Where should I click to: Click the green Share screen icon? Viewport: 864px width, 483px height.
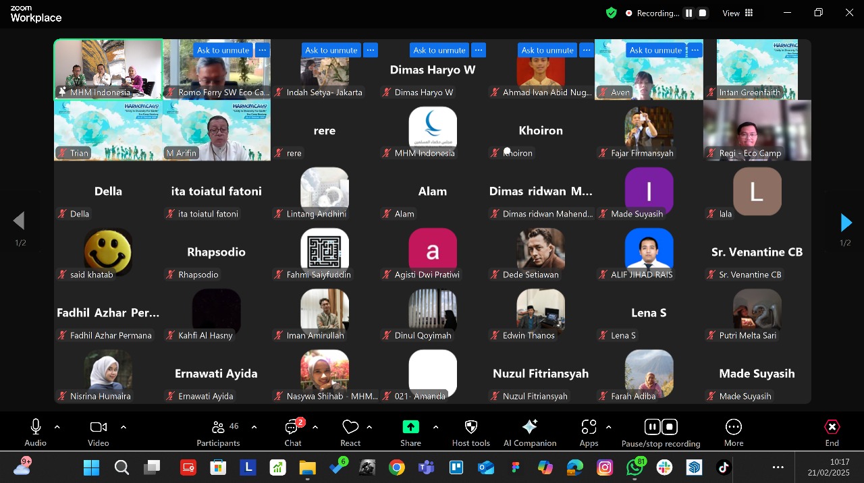pyautogui.click(x=410, y=427)
